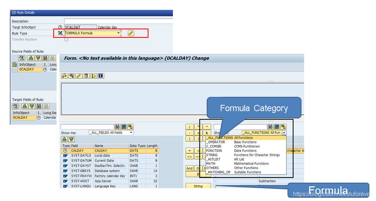This screenshot has width=376, height=201.
Task: Choose MATH Mathematical Functions from list
Action: (x=246, y=164)
